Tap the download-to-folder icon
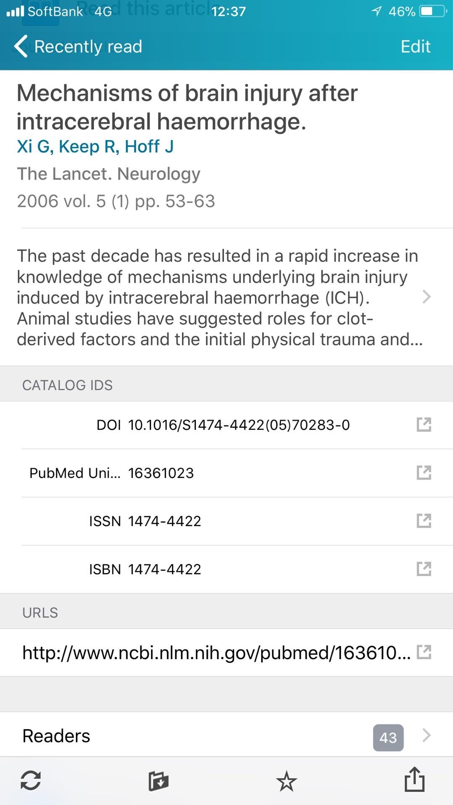Image resolution: width=453 pixels, height=805 pixels. tap(159, 781)
